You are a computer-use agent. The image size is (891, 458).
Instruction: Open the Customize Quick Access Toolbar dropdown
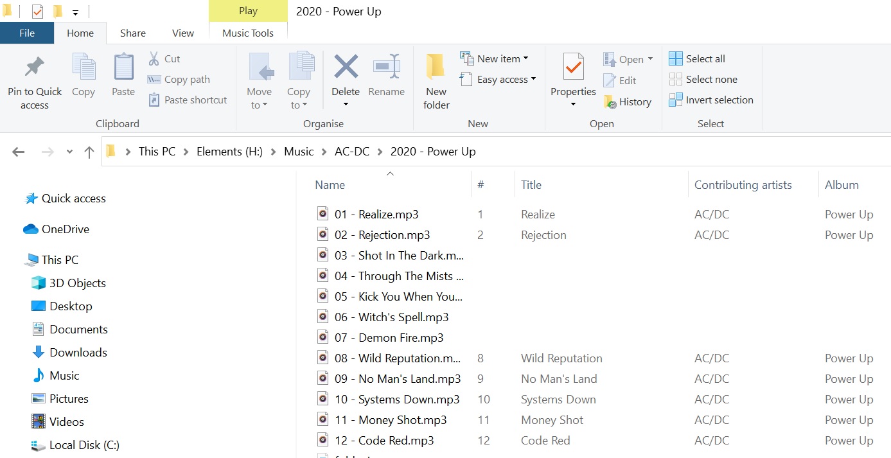(x=75, y=12)
